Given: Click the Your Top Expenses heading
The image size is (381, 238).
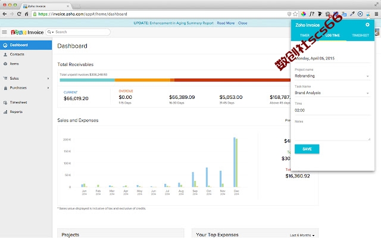Looking at the screenshot, I should click(x=217, y=235).
